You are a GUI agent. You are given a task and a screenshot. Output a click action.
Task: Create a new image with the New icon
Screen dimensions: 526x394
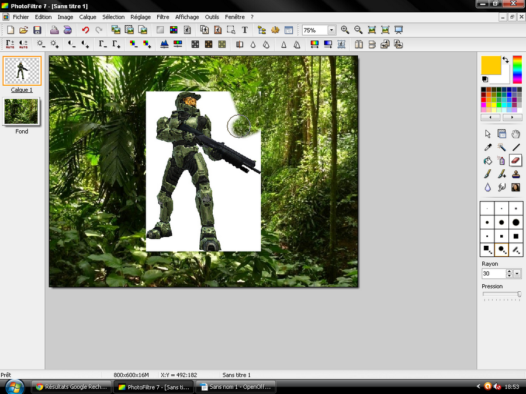[x=11, y=30]
